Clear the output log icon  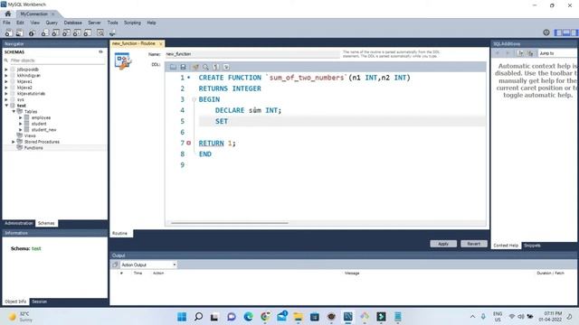click(115, 265)
